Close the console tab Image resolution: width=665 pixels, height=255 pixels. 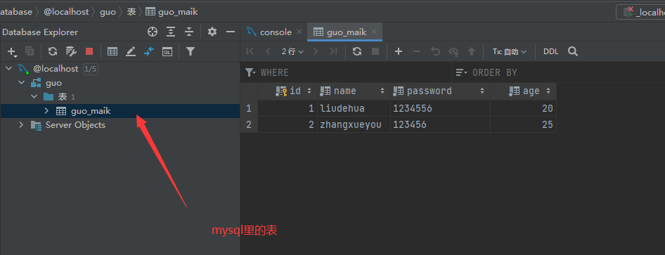299,32
